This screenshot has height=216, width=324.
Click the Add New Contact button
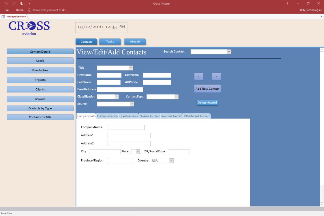pyautogui.click(x=207, y=89)
